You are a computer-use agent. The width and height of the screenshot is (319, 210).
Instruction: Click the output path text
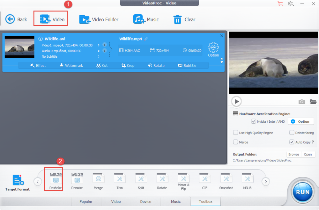coord(262,160)
